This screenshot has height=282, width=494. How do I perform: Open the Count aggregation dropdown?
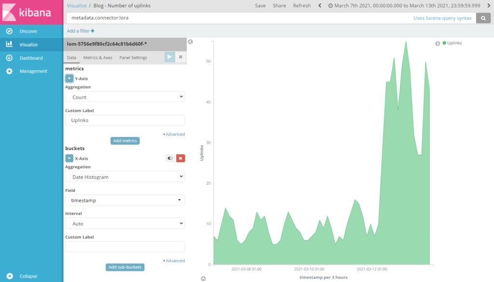(125, 97)
